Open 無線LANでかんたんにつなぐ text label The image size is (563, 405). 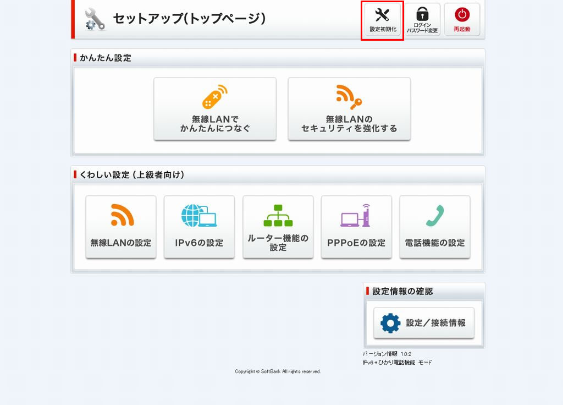pyautogui.click(x=215, y=124)
